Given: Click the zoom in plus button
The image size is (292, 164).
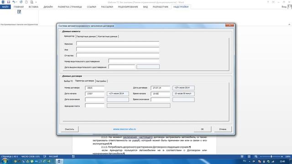Looking at the screenshot, I should click(x=282, y=157).
